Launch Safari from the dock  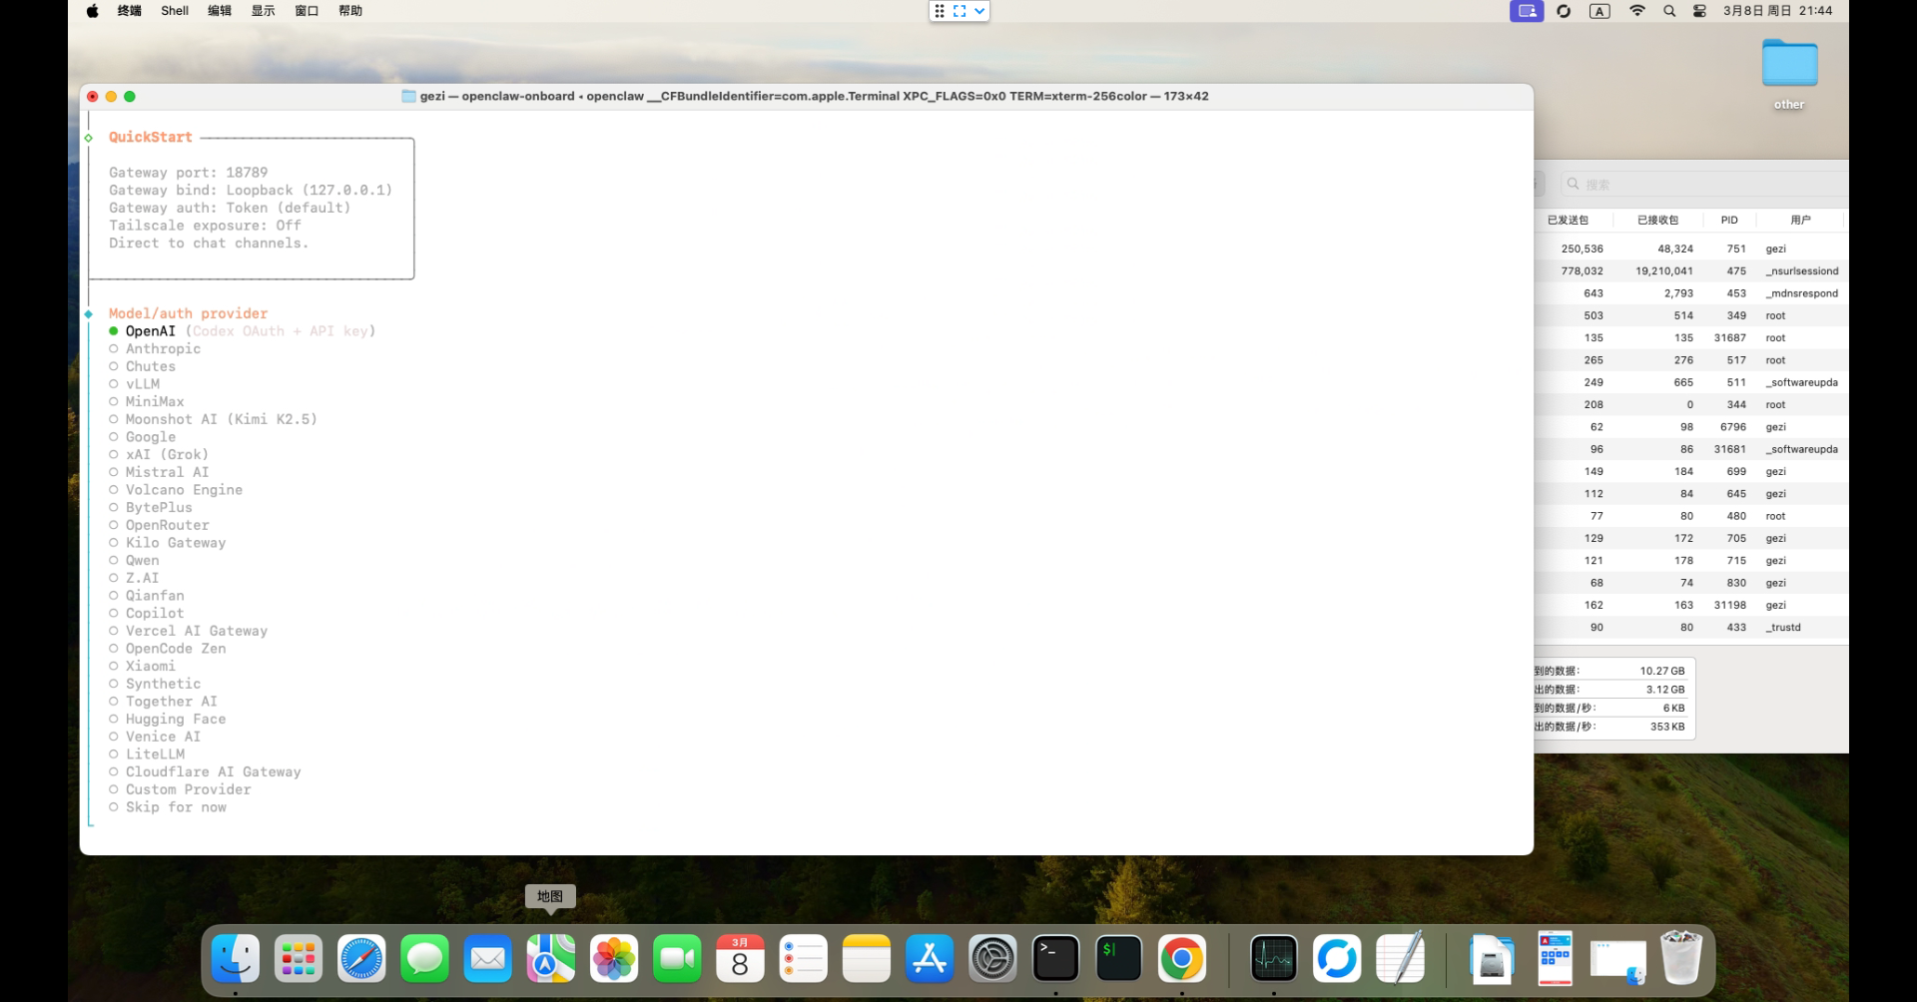tap(361, 959)
